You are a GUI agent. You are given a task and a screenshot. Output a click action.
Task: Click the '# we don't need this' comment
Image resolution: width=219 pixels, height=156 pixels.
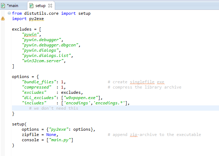[x=54, y=108]
